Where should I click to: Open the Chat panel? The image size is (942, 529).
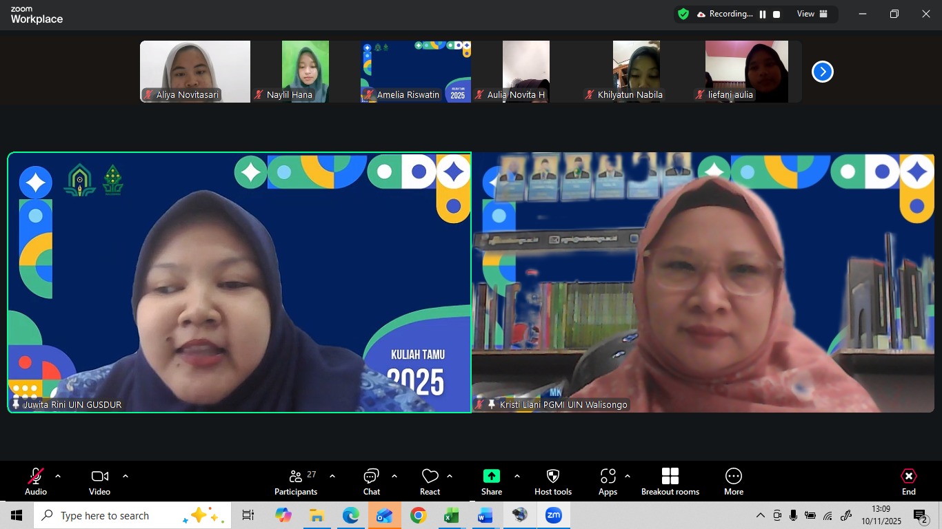click(x=371, y=481)
